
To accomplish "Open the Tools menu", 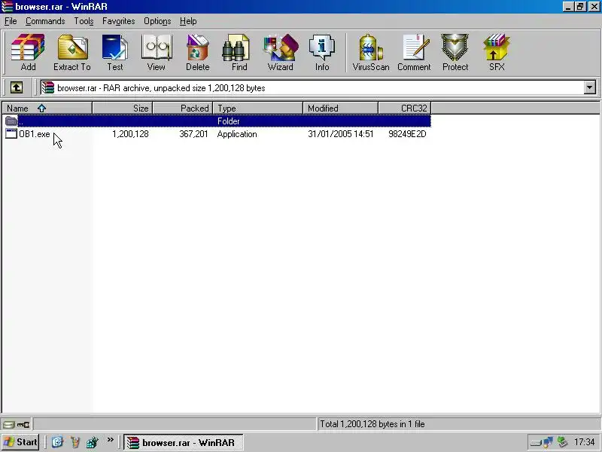I will [84, 21].
